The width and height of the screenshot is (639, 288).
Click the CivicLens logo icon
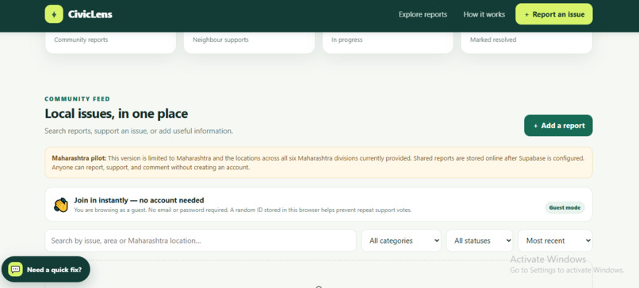(x=54, y=14)
